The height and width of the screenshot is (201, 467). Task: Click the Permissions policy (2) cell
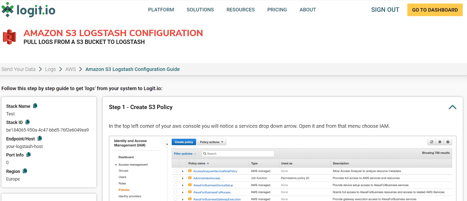click(x=295, y=178)
